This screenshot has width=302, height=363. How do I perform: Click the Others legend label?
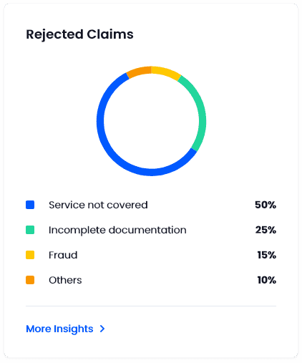(x=65, y=280)
